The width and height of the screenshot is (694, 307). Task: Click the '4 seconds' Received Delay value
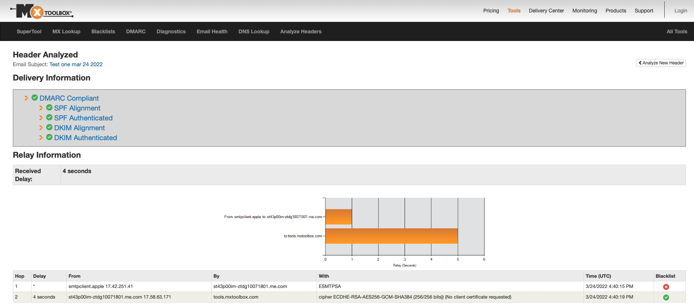click(77, 171)
